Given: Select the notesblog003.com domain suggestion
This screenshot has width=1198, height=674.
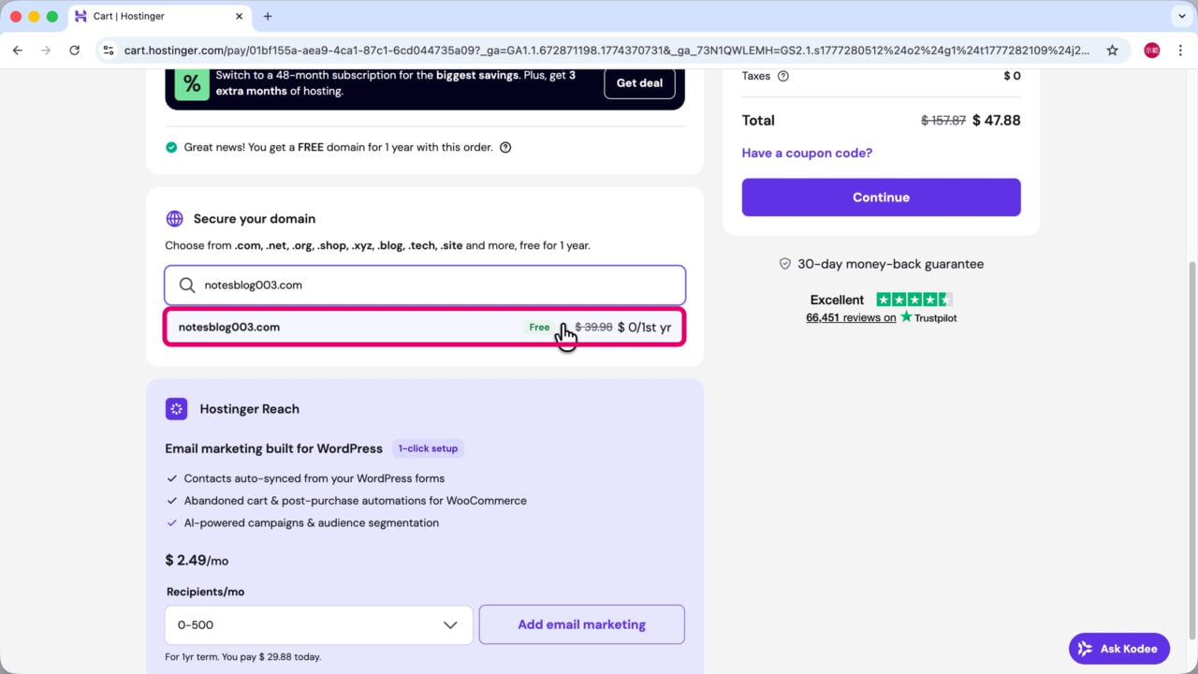Looking at the screenshot, I should pyautogui.click(x=425, y=327).
